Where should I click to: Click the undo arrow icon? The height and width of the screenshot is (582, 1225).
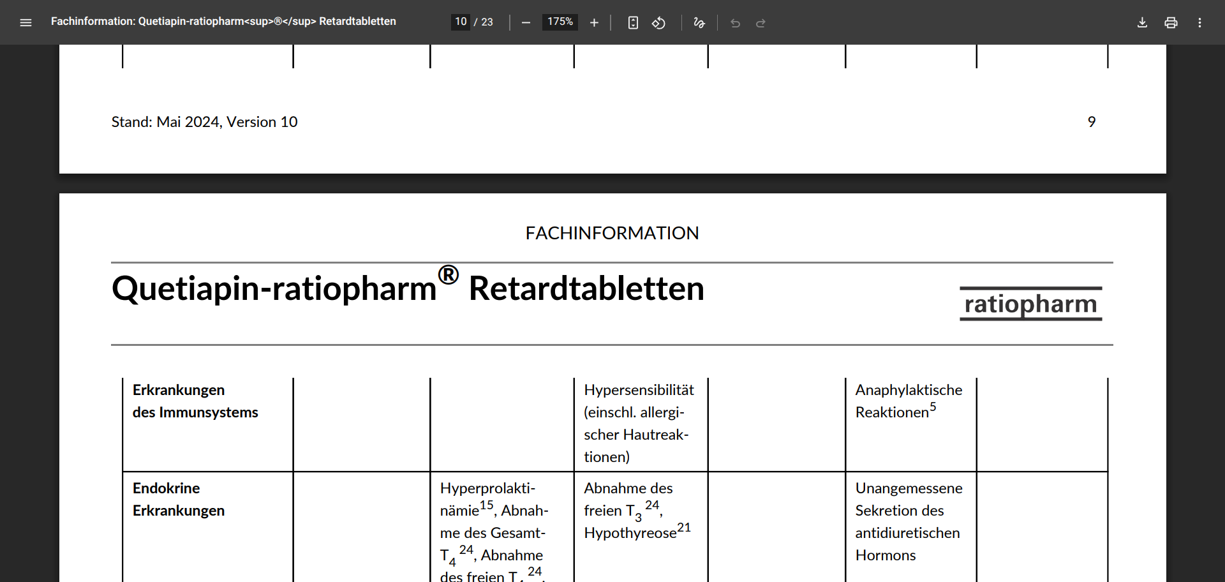coord(735,22)
